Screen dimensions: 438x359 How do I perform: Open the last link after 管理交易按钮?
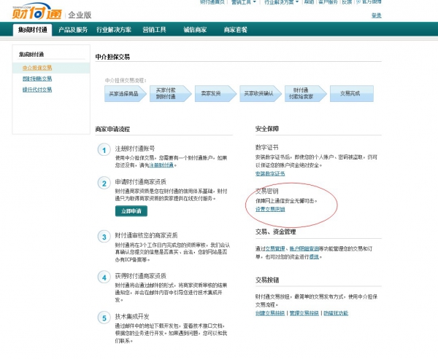point(336,313)
